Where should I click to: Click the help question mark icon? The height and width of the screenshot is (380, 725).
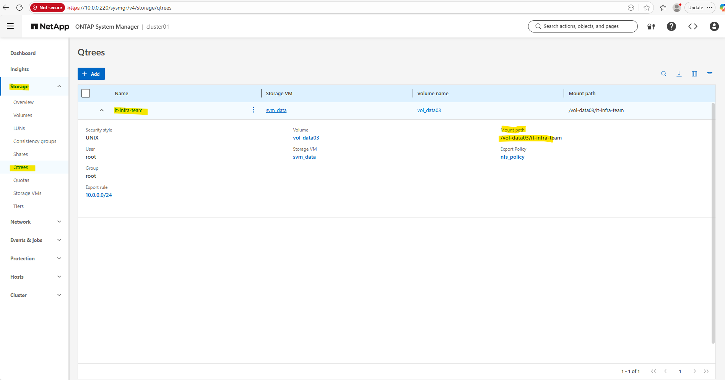tap(671, 26)
